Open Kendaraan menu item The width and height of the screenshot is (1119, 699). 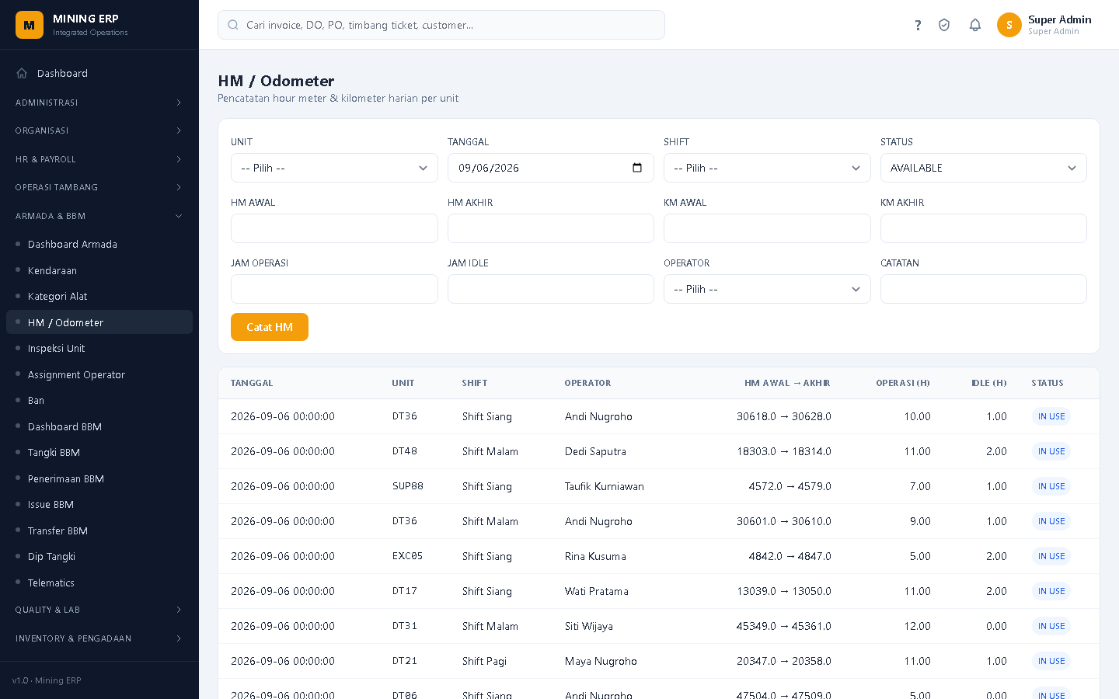99,270
